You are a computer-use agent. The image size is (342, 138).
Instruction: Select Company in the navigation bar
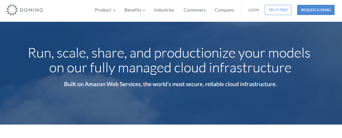pyautogui.click(x=224, y=10)
